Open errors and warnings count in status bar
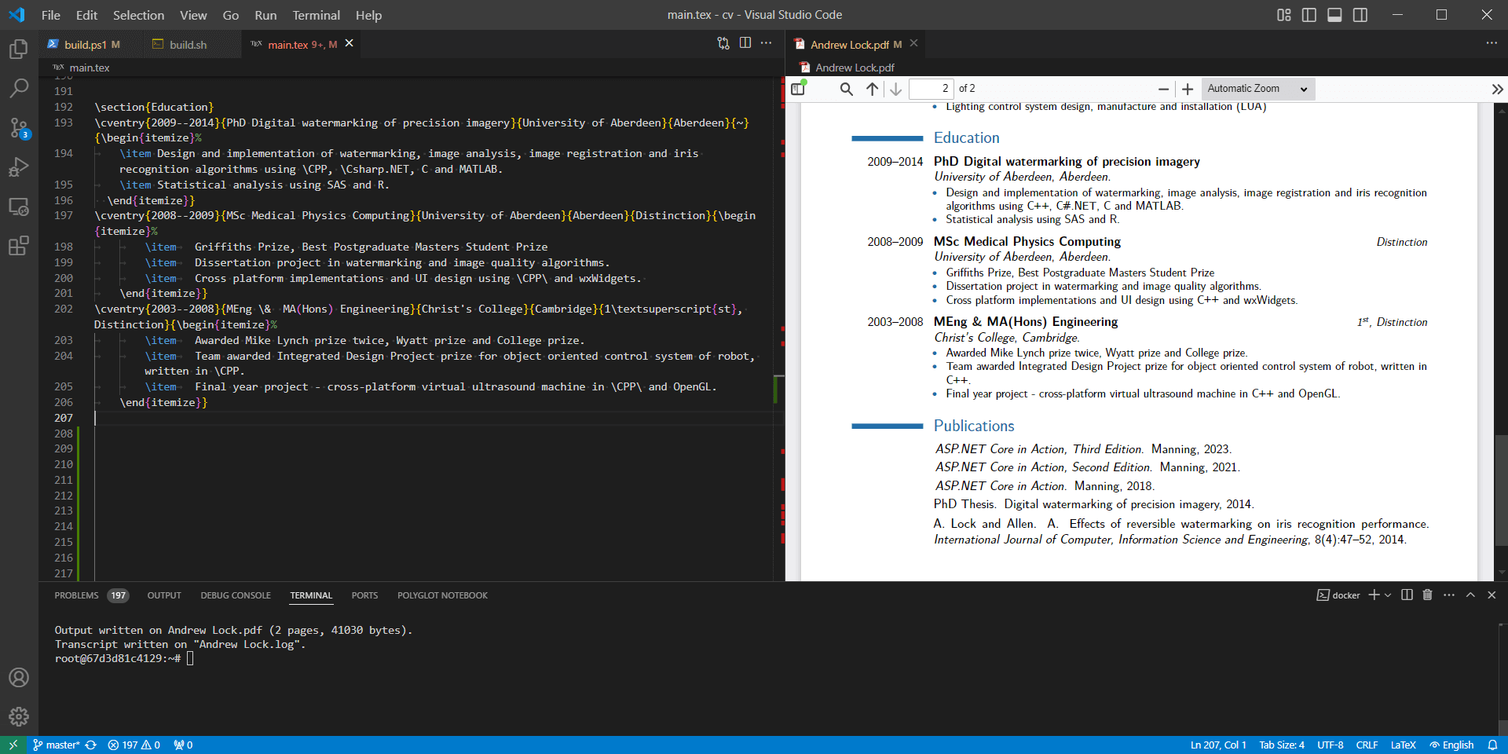 click(x=134, y=745)
